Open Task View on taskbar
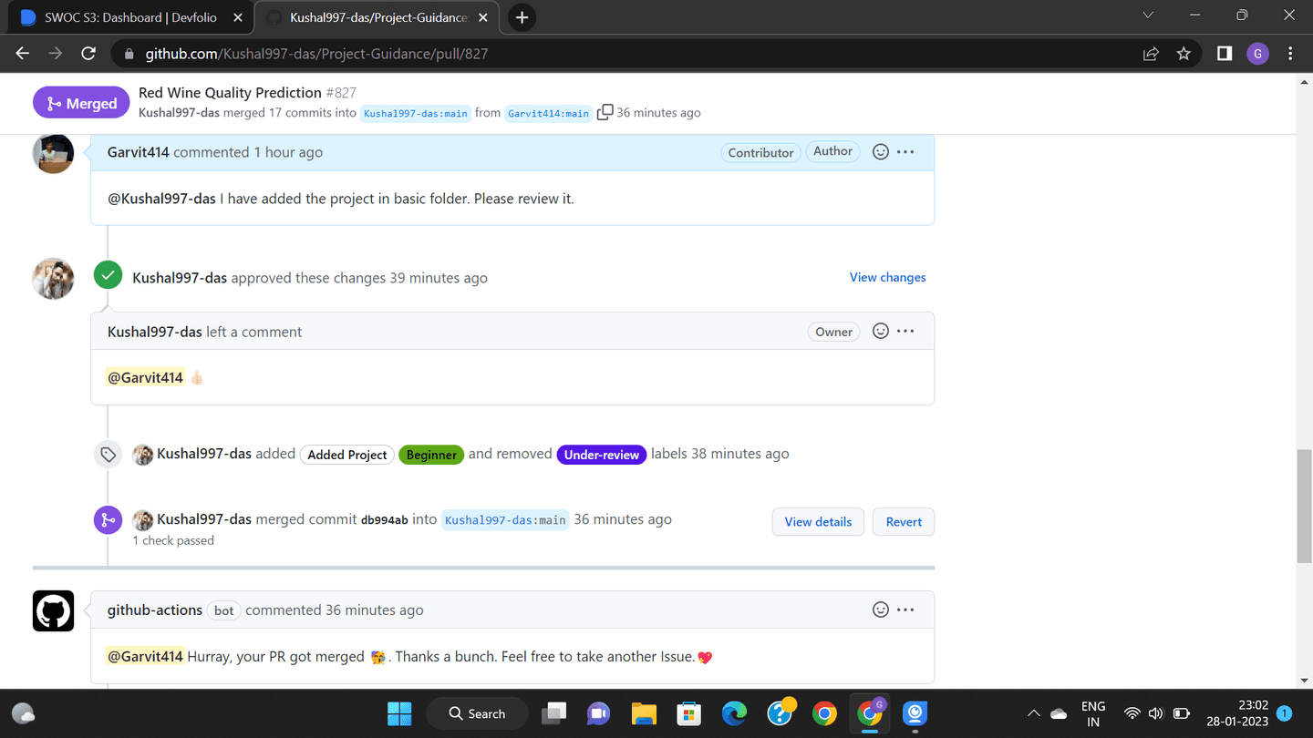Image resolution: width=1313 pixels, height=738 pixels. [x=553, y=713]
